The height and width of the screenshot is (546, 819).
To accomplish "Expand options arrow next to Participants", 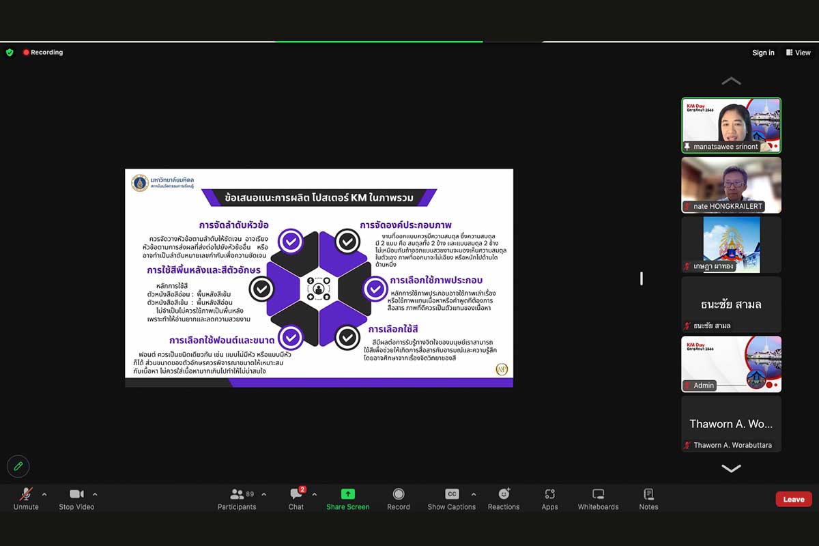I will (x=263, y=494).
